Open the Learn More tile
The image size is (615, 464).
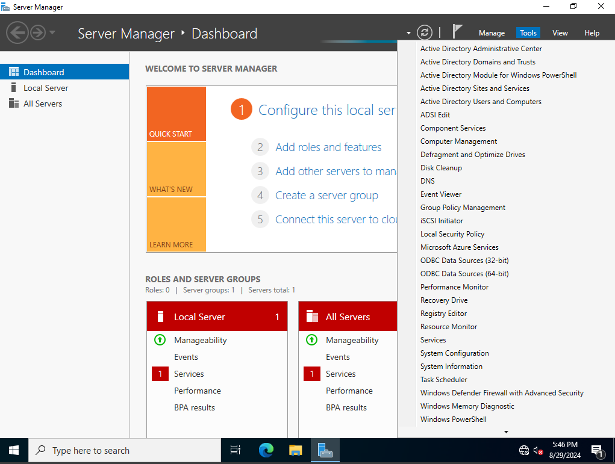pos(176,224)
